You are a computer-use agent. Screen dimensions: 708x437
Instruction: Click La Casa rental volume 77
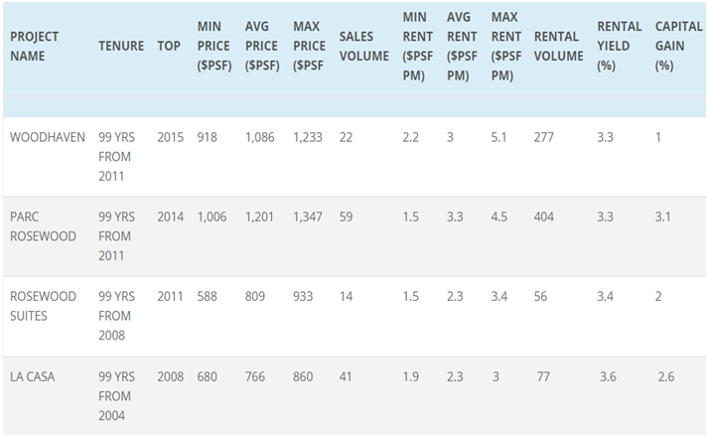(x=543, y=377)
